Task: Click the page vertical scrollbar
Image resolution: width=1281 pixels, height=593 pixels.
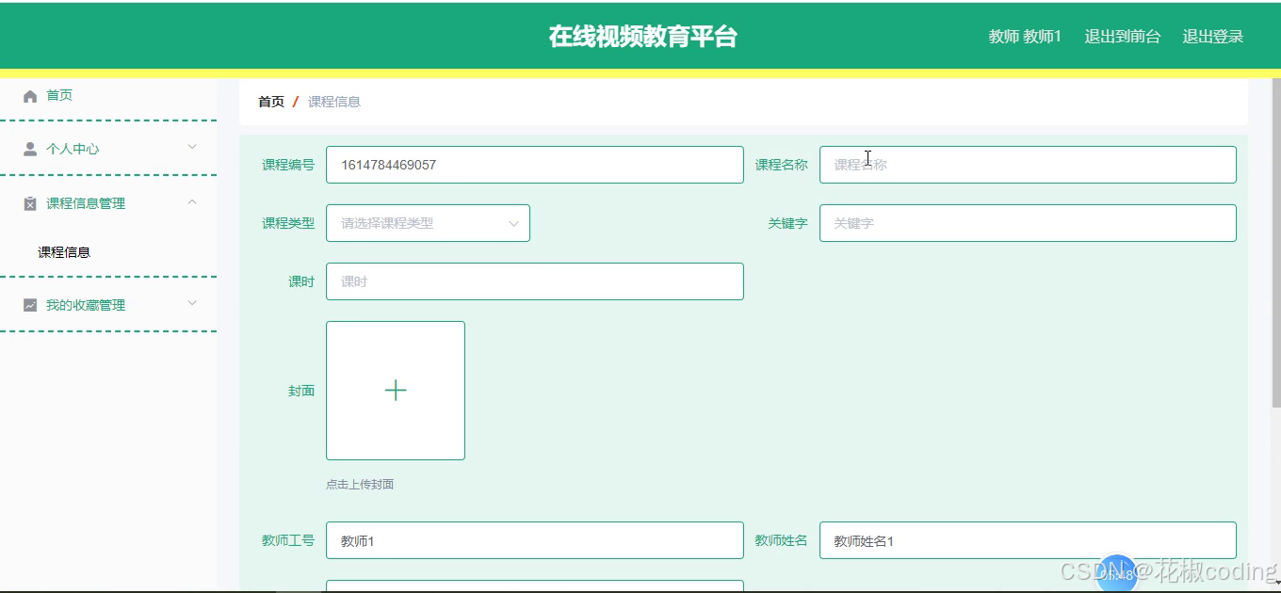Action: point(1276,243)
